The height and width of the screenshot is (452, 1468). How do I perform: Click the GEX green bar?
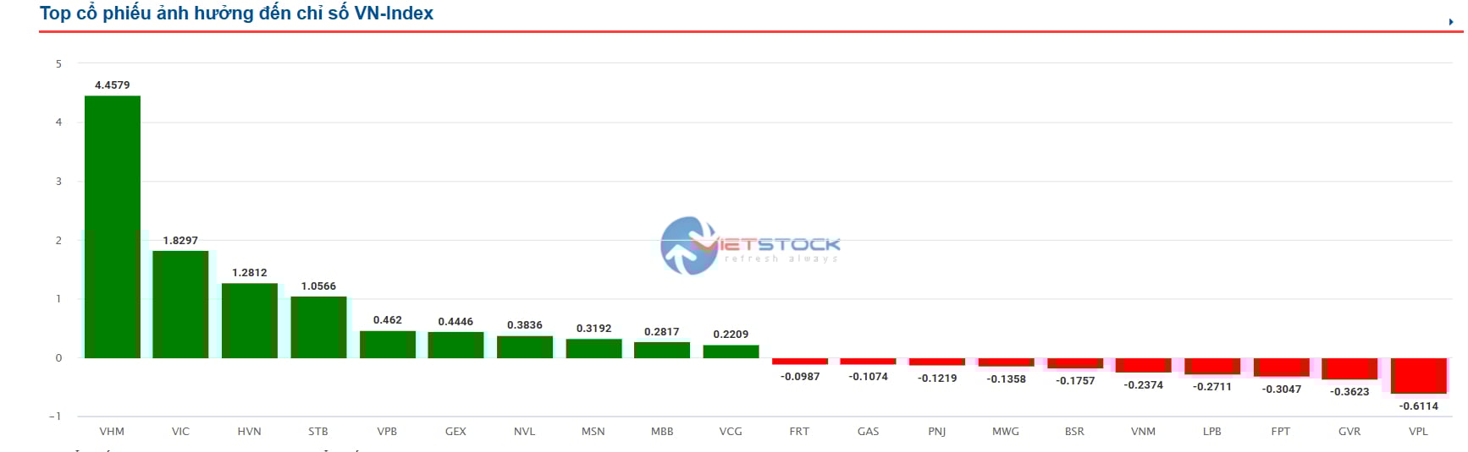tap(455, 345)
